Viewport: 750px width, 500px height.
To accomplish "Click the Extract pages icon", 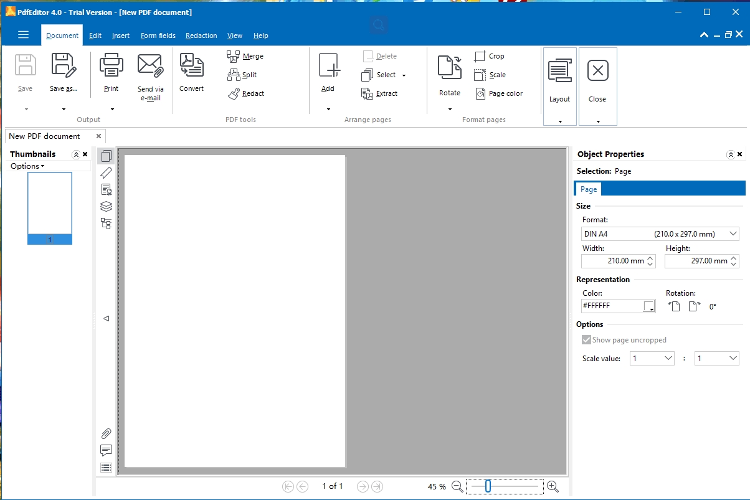I will tap(368, 94).
